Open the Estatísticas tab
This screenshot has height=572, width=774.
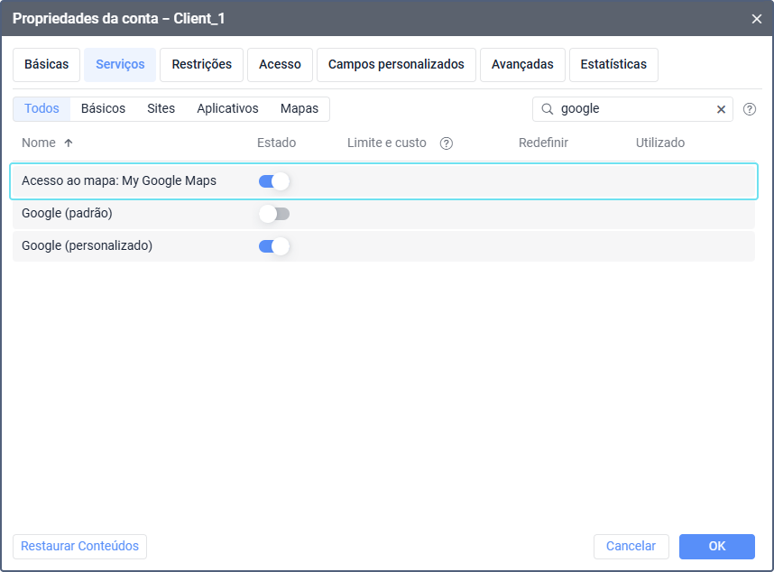[x=613, y=65]
